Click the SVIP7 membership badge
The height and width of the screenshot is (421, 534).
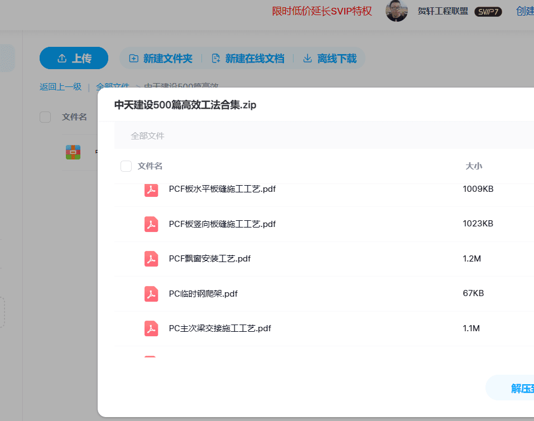[488, 12]
